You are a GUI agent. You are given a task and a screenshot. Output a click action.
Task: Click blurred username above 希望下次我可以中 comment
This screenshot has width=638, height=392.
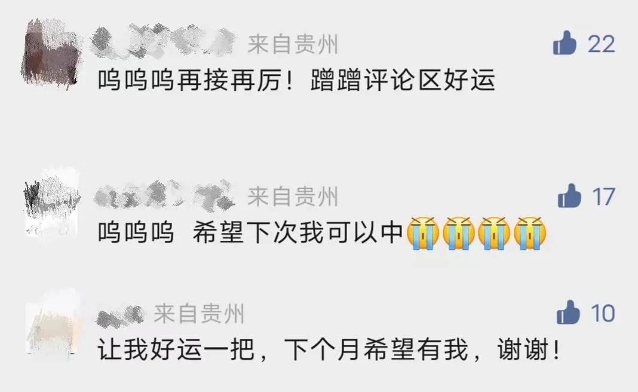pos(164,194)
